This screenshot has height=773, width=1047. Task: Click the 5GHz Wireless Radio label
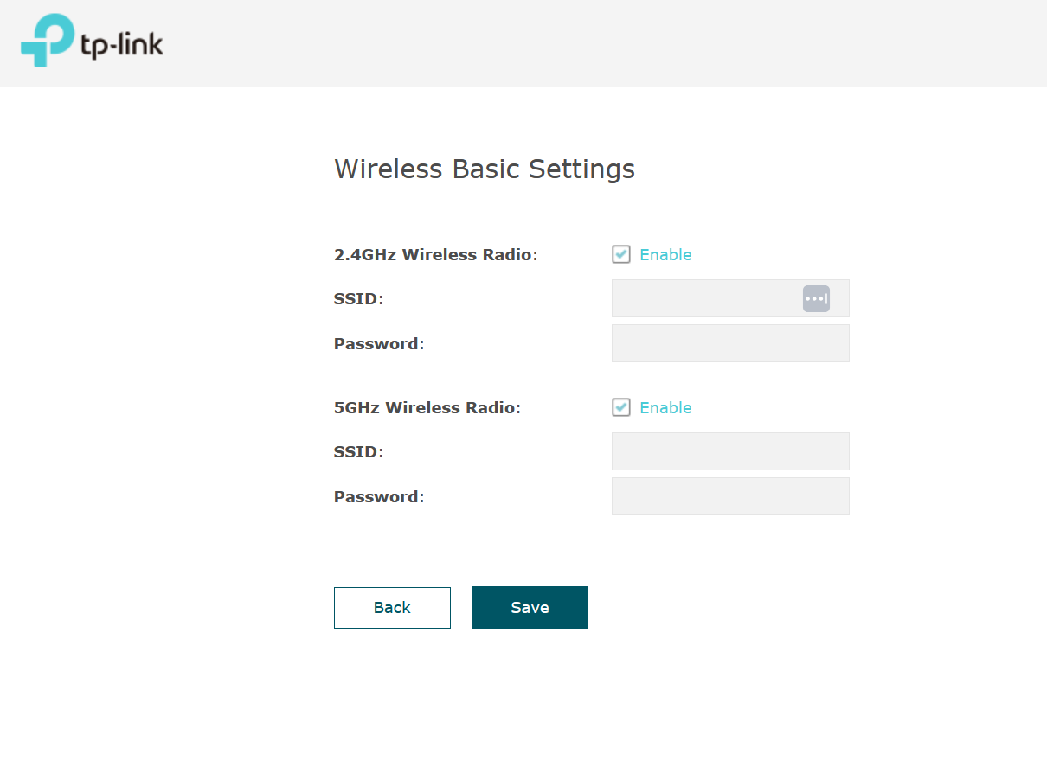tap(427, 408)
